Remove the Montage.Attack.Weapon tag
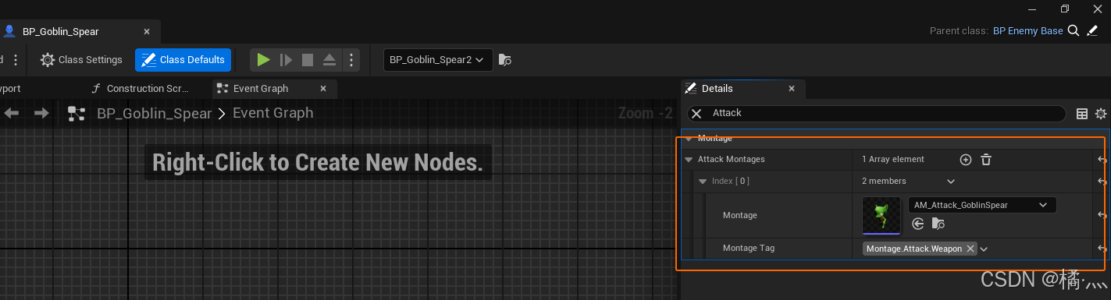The image size is (1111, 300). click(970, 249)
